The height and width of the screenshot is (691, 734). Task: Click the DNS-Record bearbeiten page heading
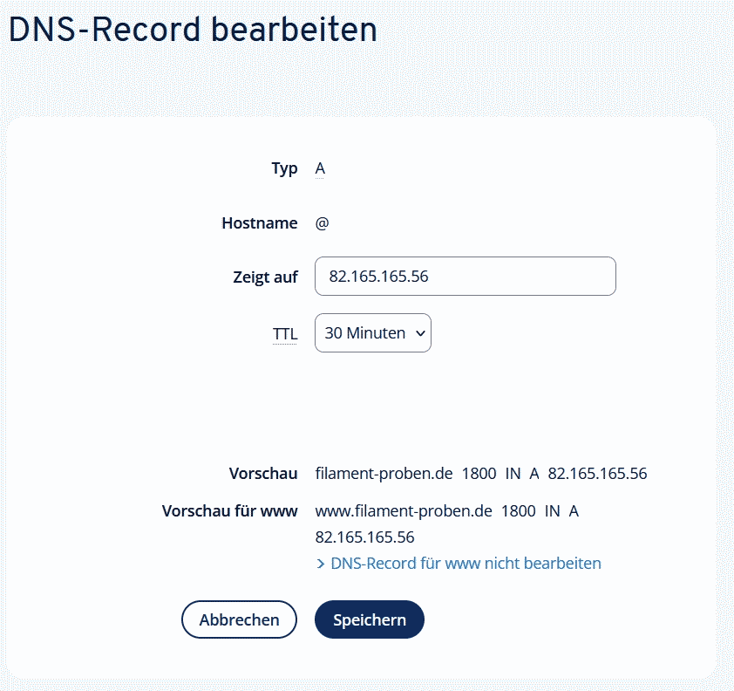193,31
